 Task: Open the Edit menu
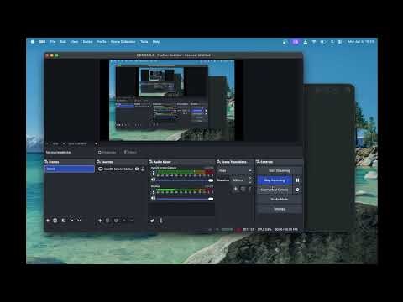(x=63, y=42)
